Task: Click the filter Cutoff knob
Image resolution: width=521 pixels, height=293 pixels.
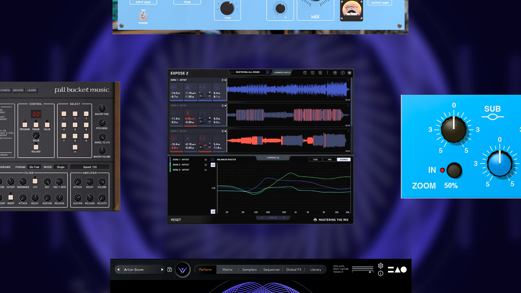Action: pyautogui.click(x=11, y=181)
